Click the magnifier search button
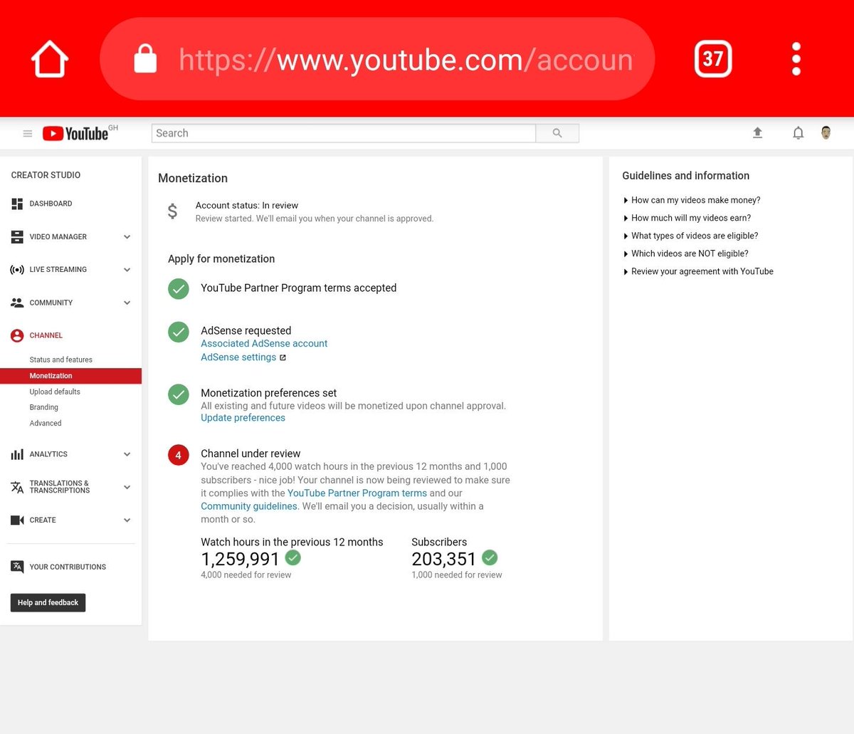The height and width of the screenshot is (734, 854). pyautogui.click(x=557, y=133)
